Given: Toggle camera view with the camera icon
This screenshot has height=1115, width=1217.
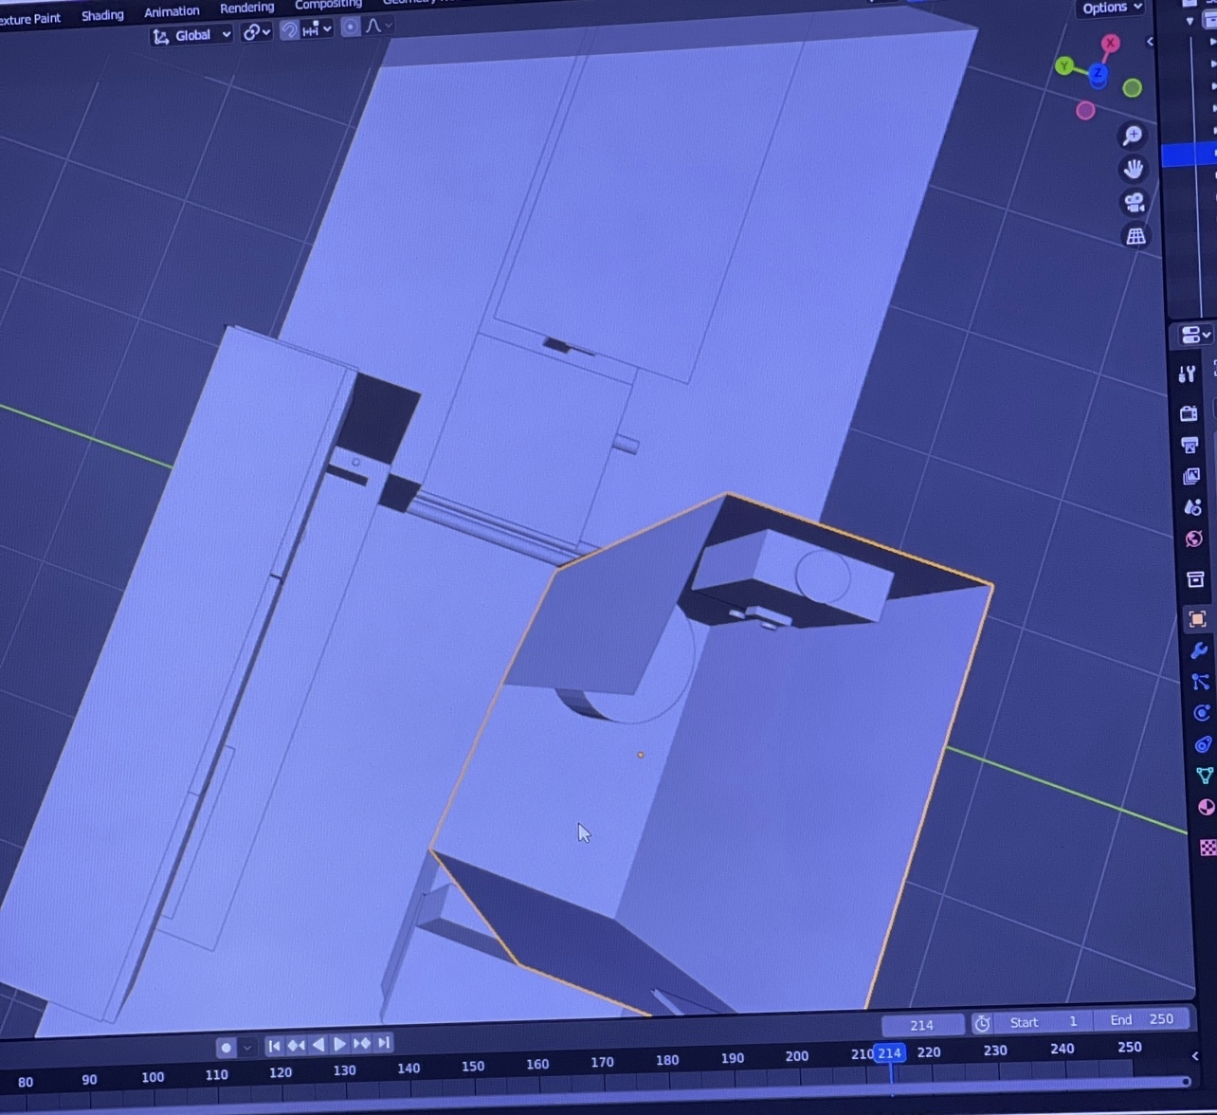Looking at the screenshot, I should click(x=1134, y=202).
